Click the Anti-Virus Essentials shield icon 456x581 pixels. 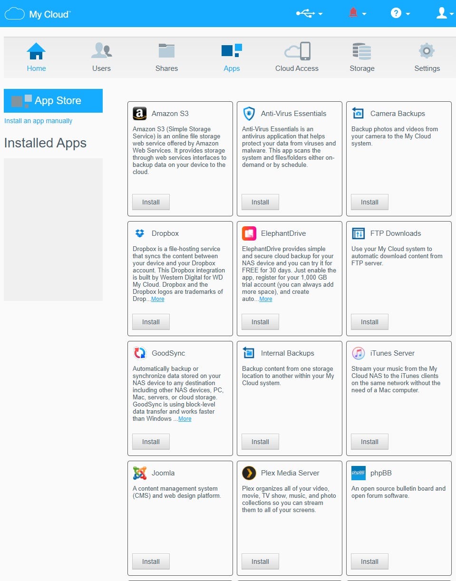point(249,114)
